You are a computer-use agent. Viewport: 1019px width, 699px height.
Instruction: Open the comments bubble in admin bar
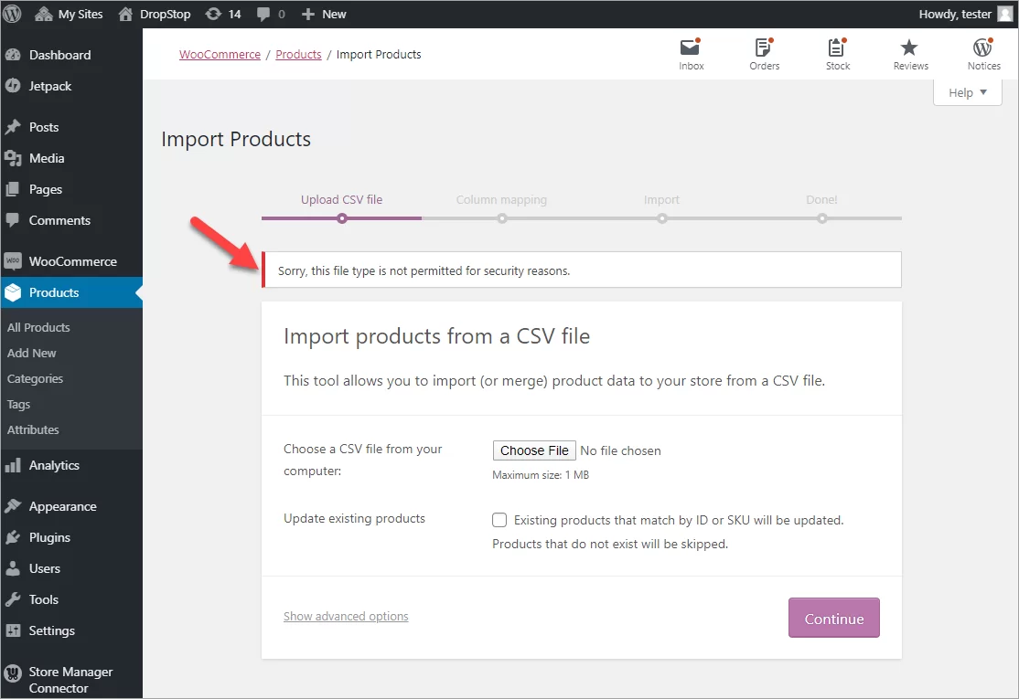point(270,13)
